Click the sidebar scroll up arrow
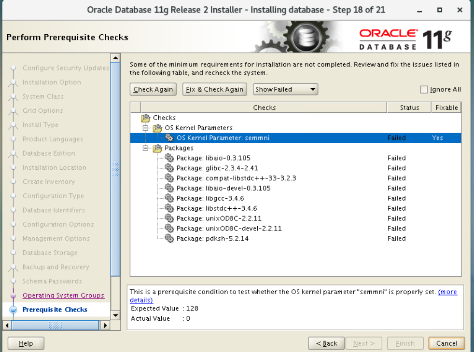This screenshot has width=474, height=352. tap(115, 58)
